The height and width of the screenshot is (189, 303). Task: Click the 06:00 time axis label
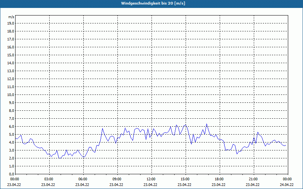point(83,179)
